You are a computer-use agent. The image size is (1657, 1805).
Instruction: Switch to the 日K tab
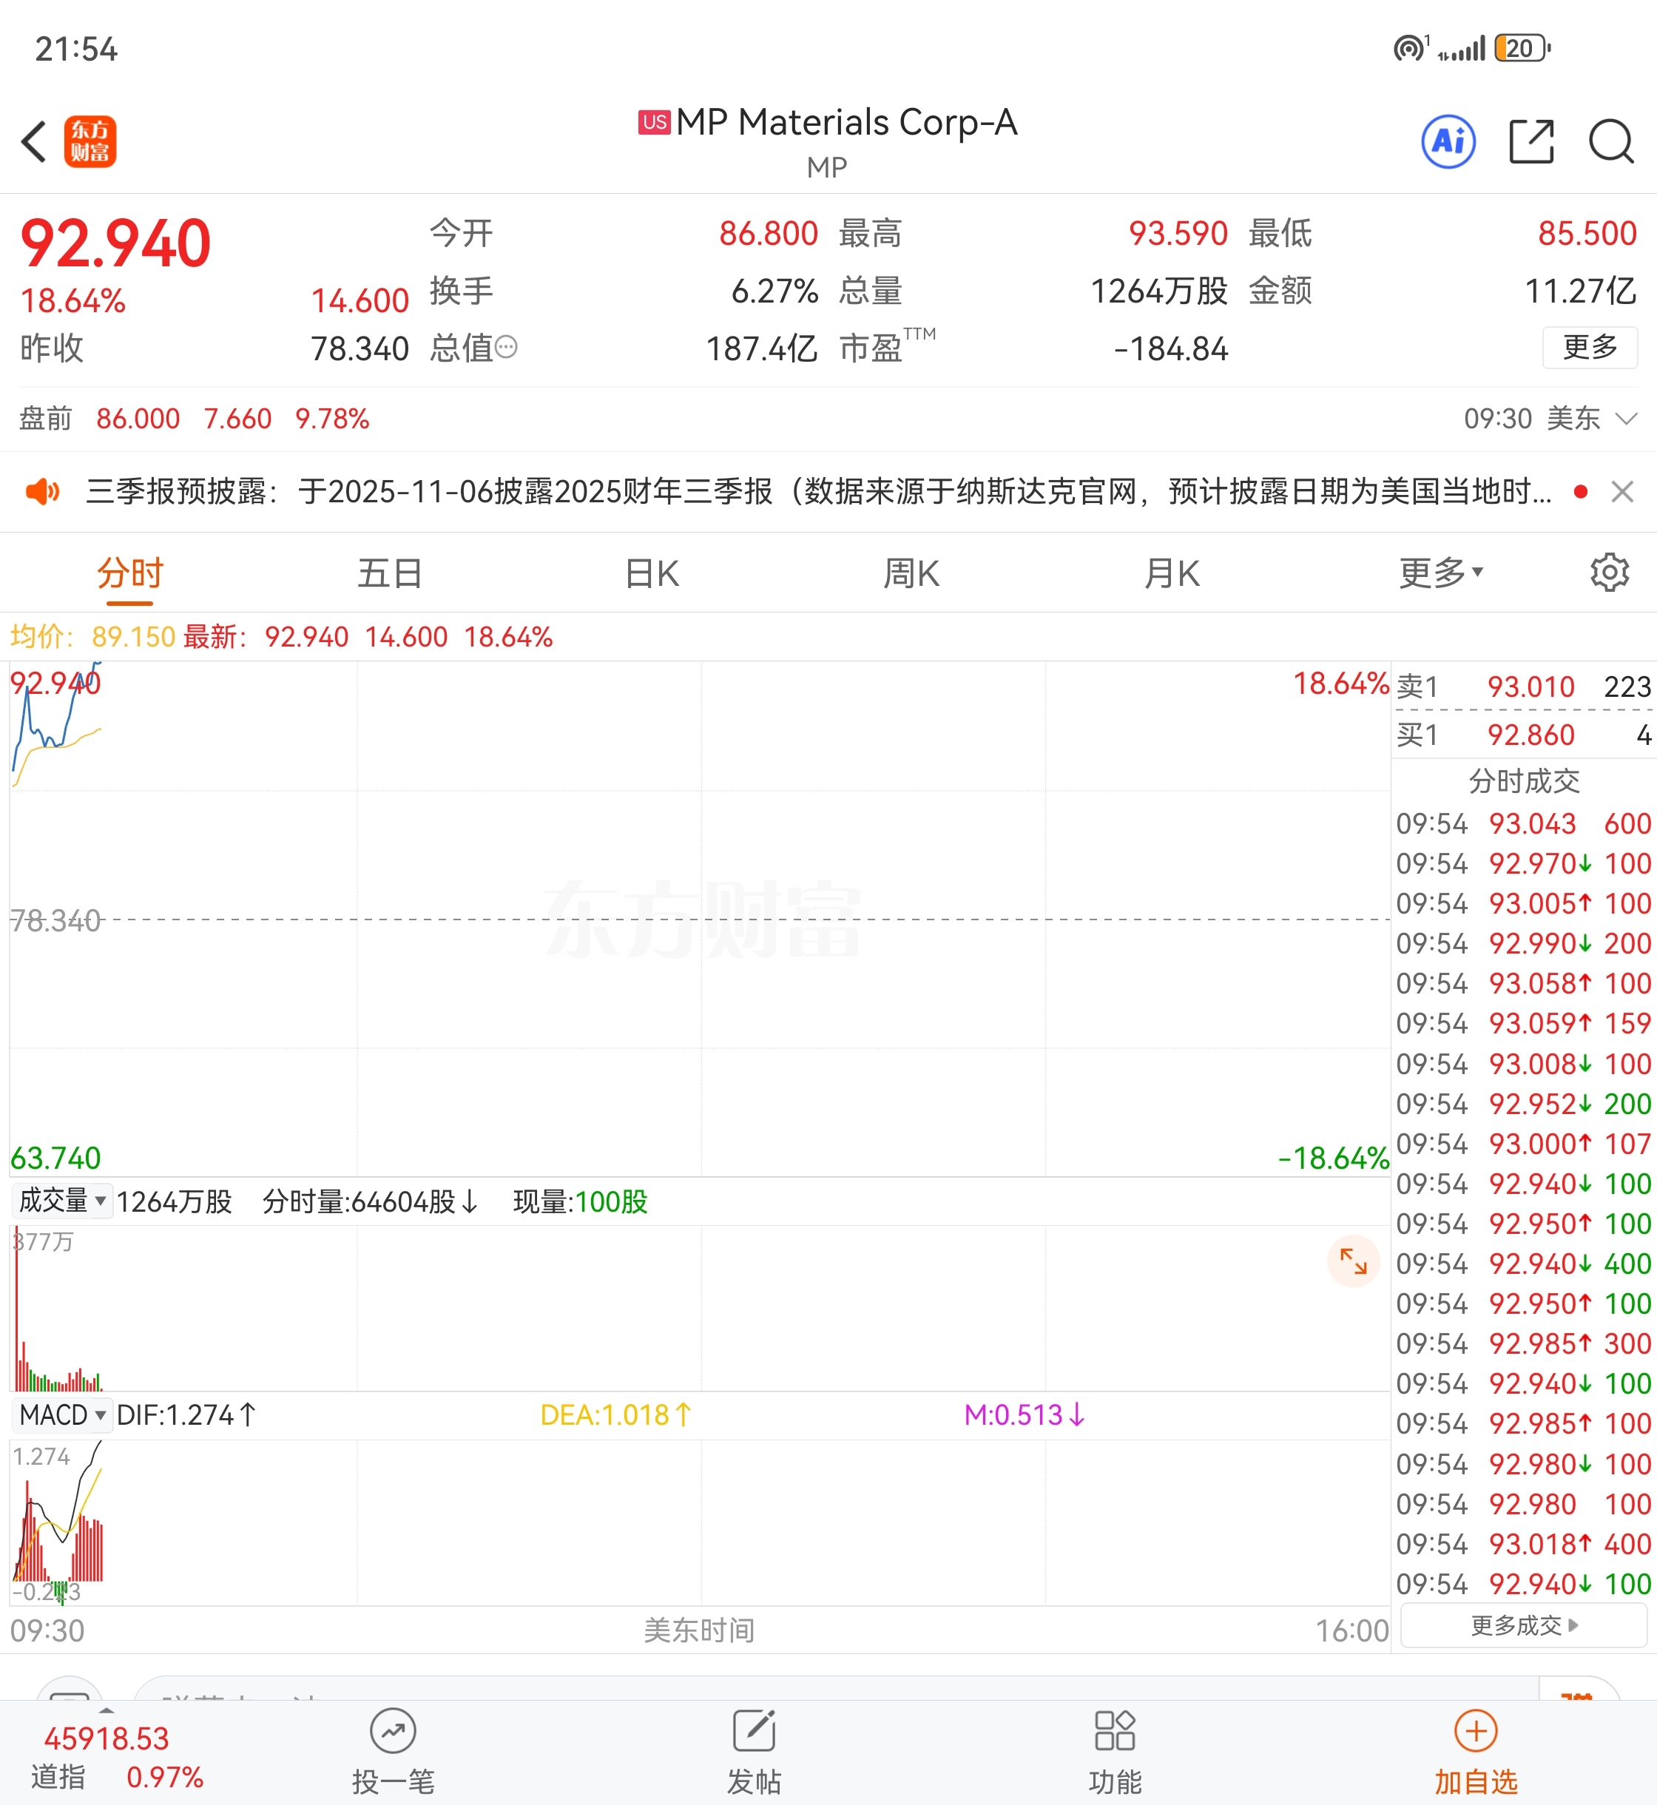coord(652,573)
